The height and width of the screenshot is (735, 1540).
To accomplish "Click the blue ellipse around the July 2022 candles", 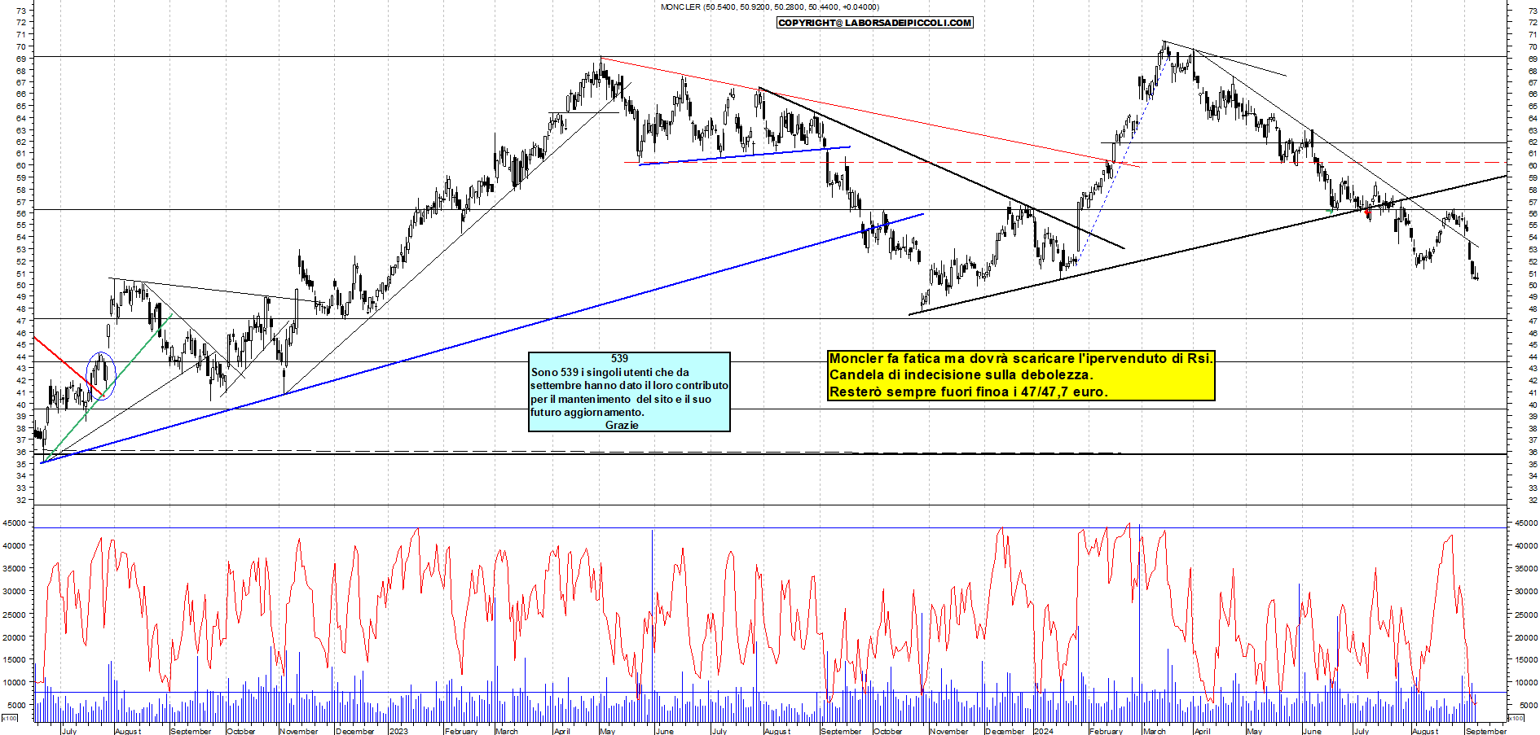I will (101, 377).
